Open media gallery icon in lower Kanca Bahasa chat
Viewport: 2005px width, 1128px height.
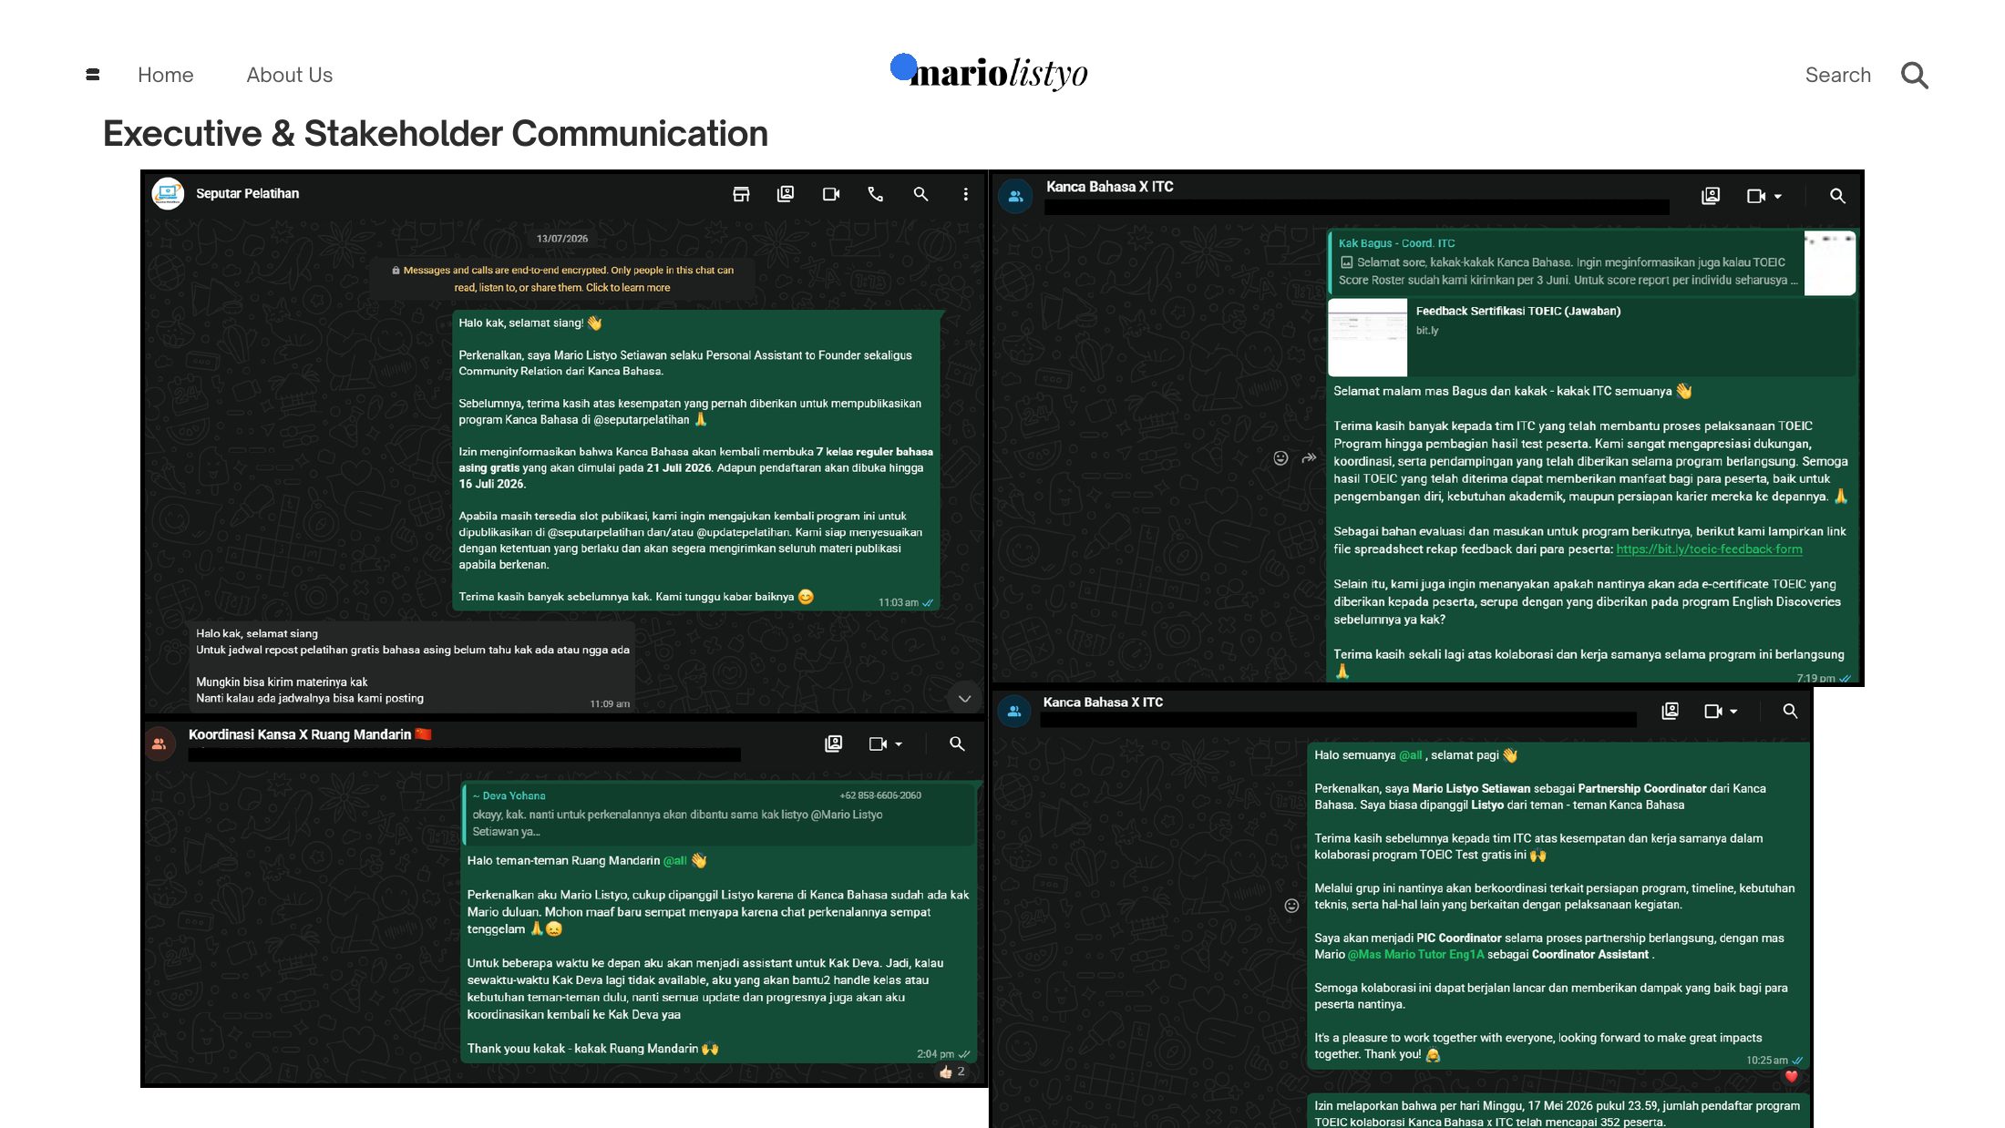pos(1670,711)
